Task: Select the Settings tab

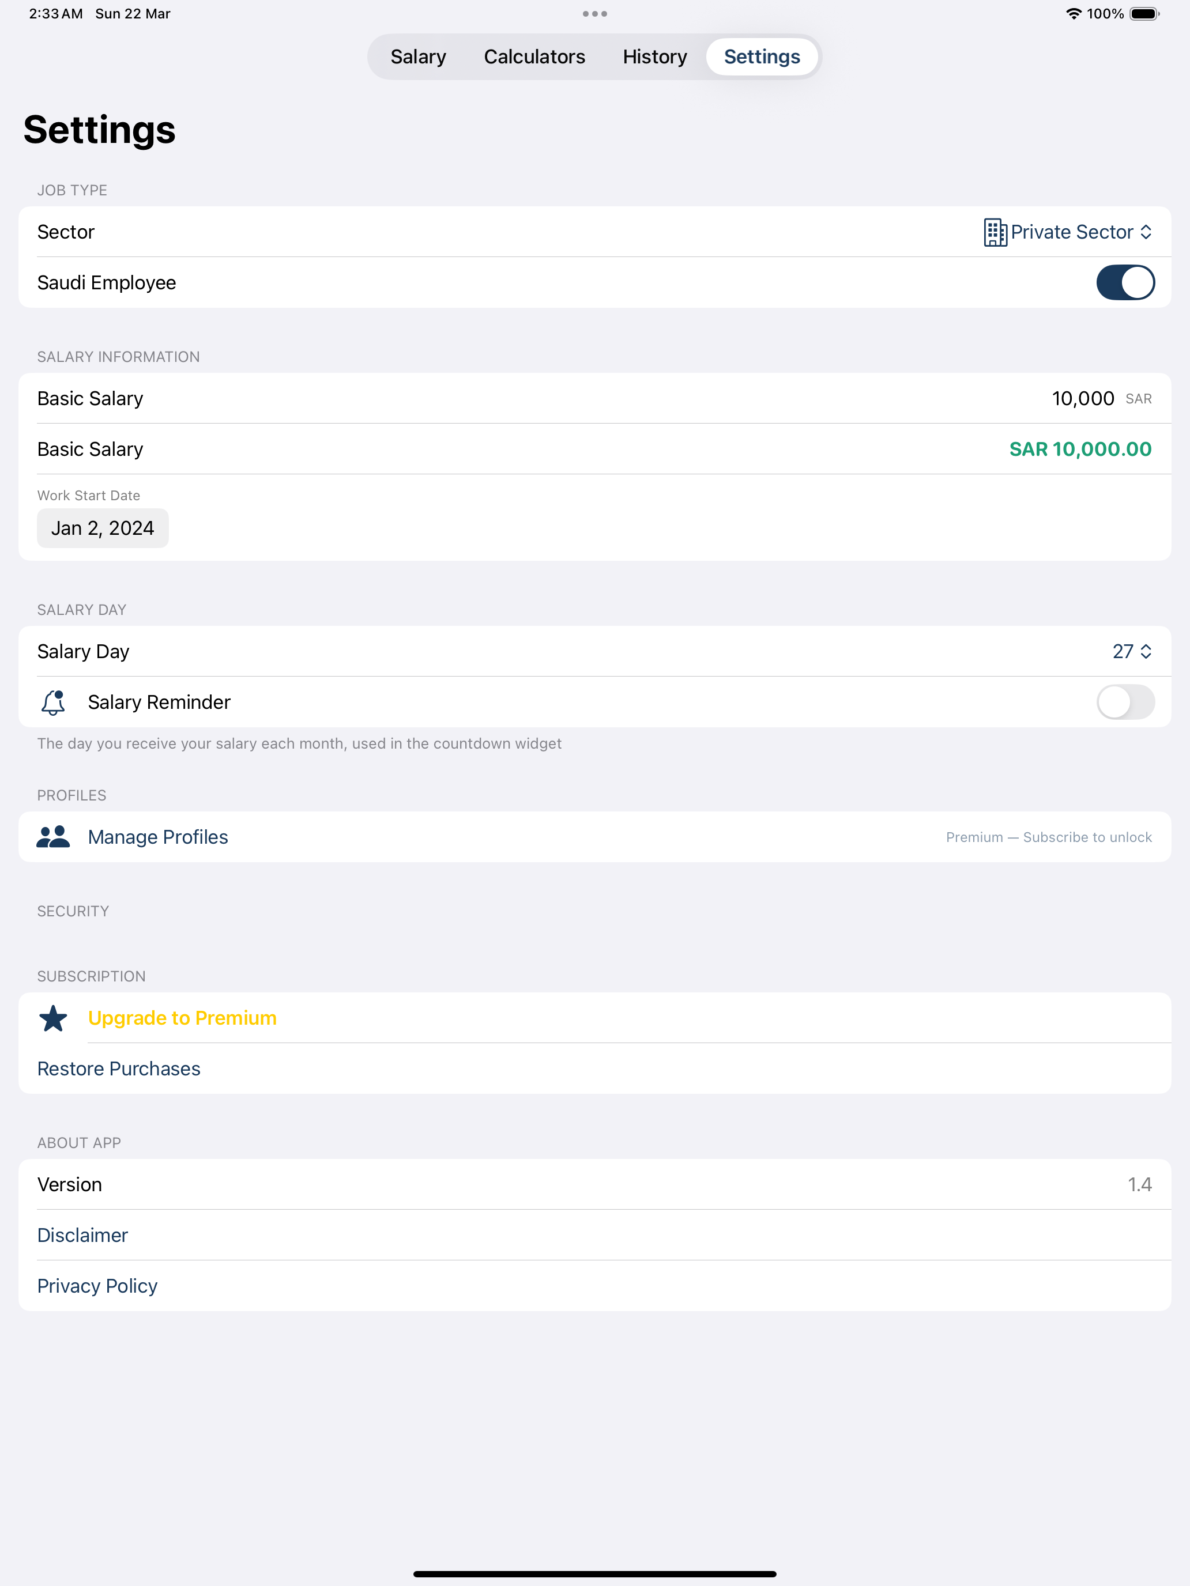Action: click(x=762, y=56)
